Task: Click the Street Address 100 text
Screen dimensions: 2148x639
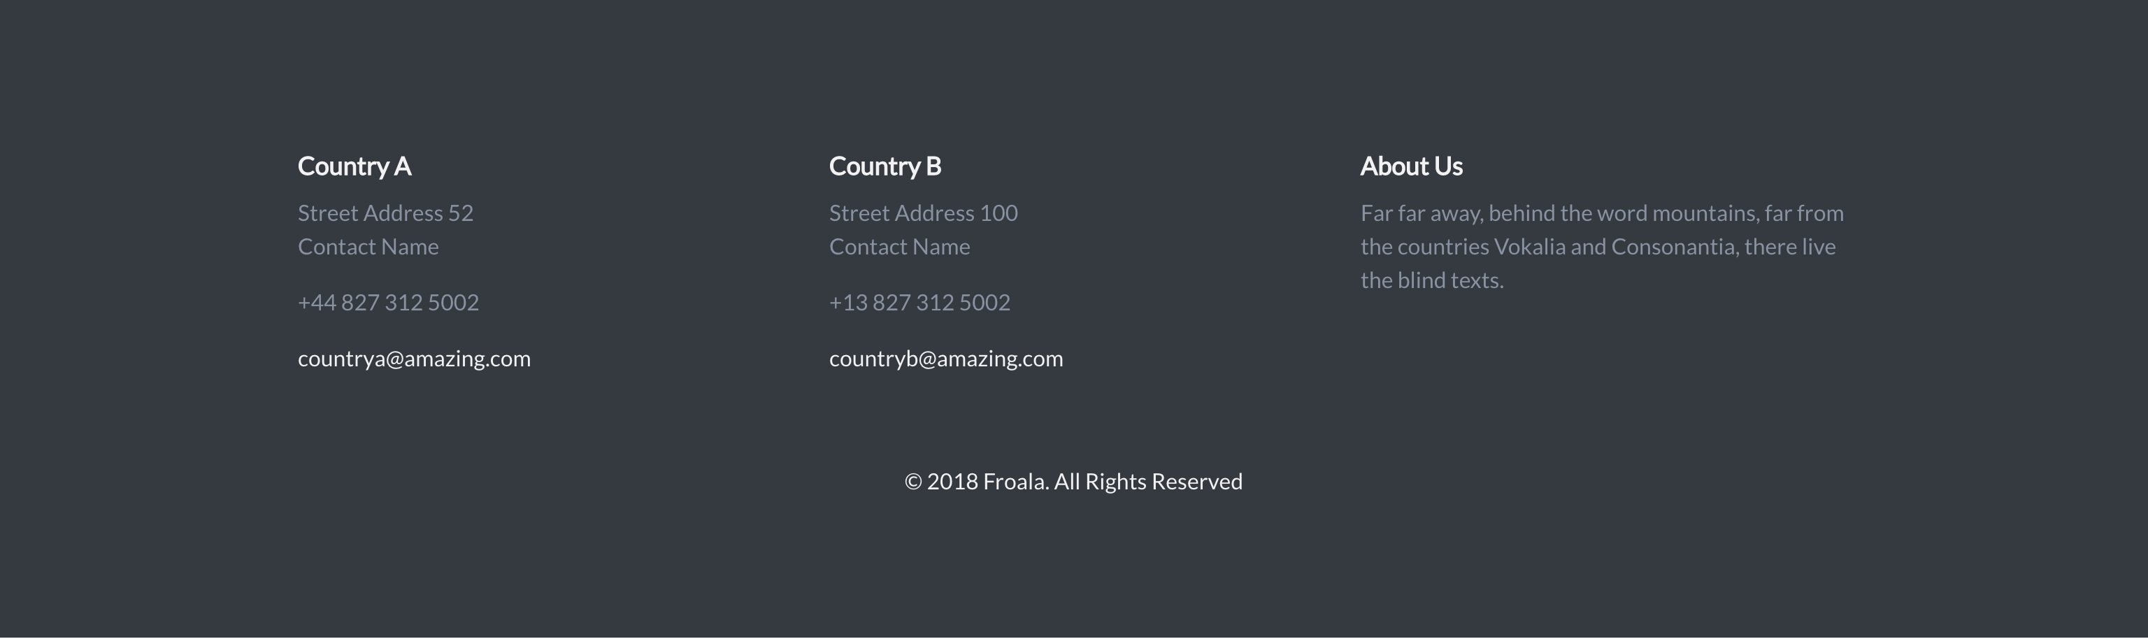Action: (923, 213)
